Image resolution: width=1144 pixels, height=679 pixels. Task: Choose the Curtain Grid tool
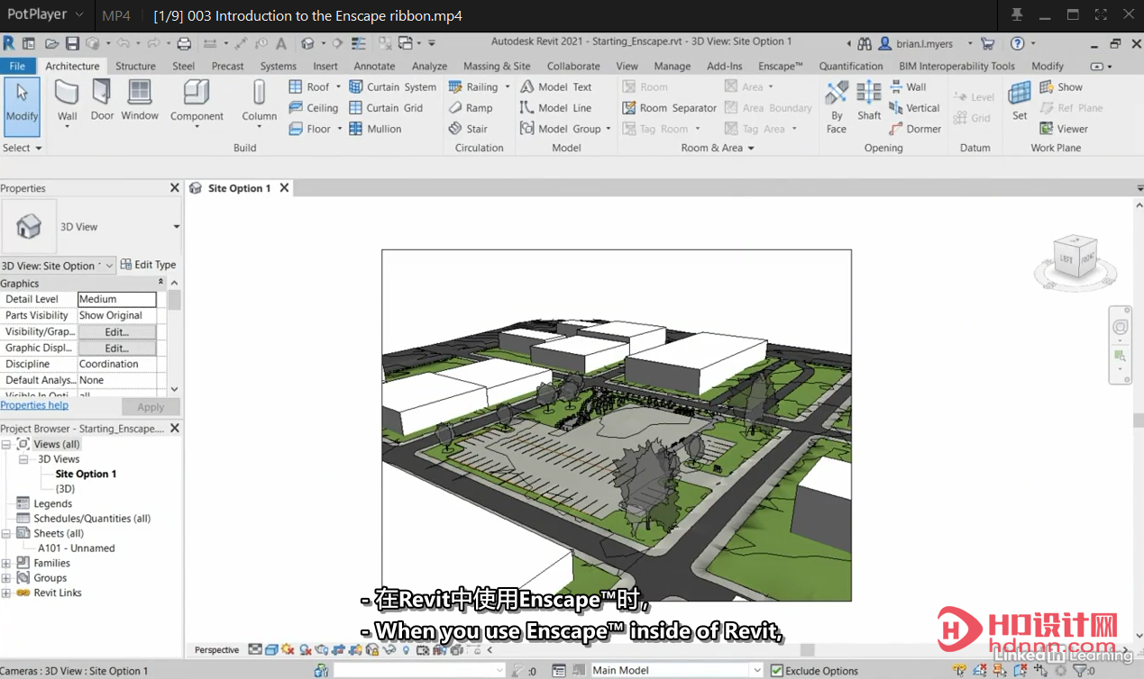(x=386, y=108)
